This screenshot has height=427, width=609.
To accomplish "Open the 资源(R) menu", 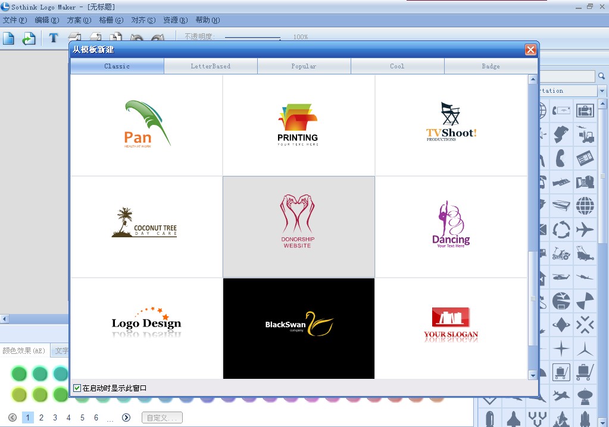I will [176, 20].
